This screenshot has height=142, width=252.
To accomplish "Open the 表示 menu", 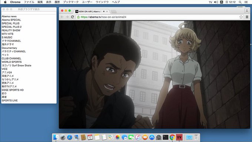I will click(49, 2).
